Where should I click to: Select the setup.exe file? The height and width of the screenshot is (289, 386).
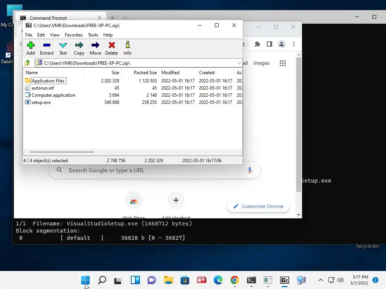[x=41, y=102]
